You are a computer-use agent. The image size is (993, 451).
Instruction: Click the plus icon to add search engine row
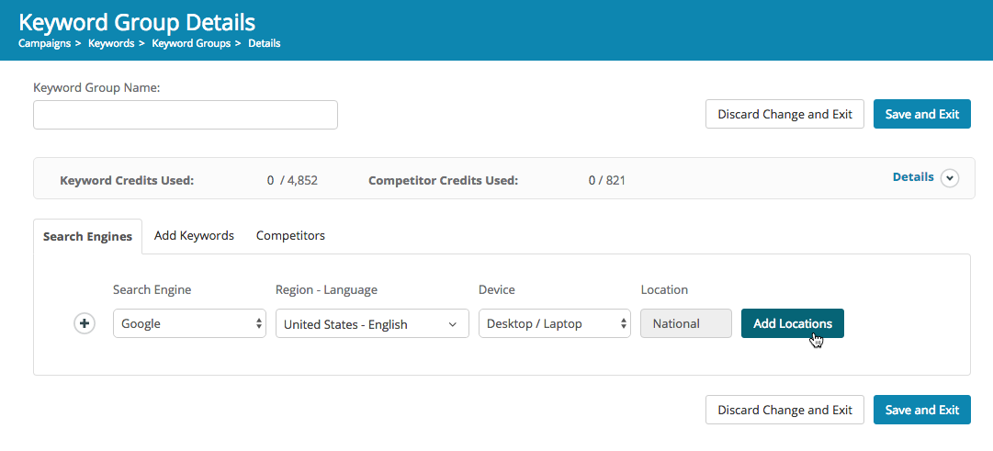[x=85, y=323]
